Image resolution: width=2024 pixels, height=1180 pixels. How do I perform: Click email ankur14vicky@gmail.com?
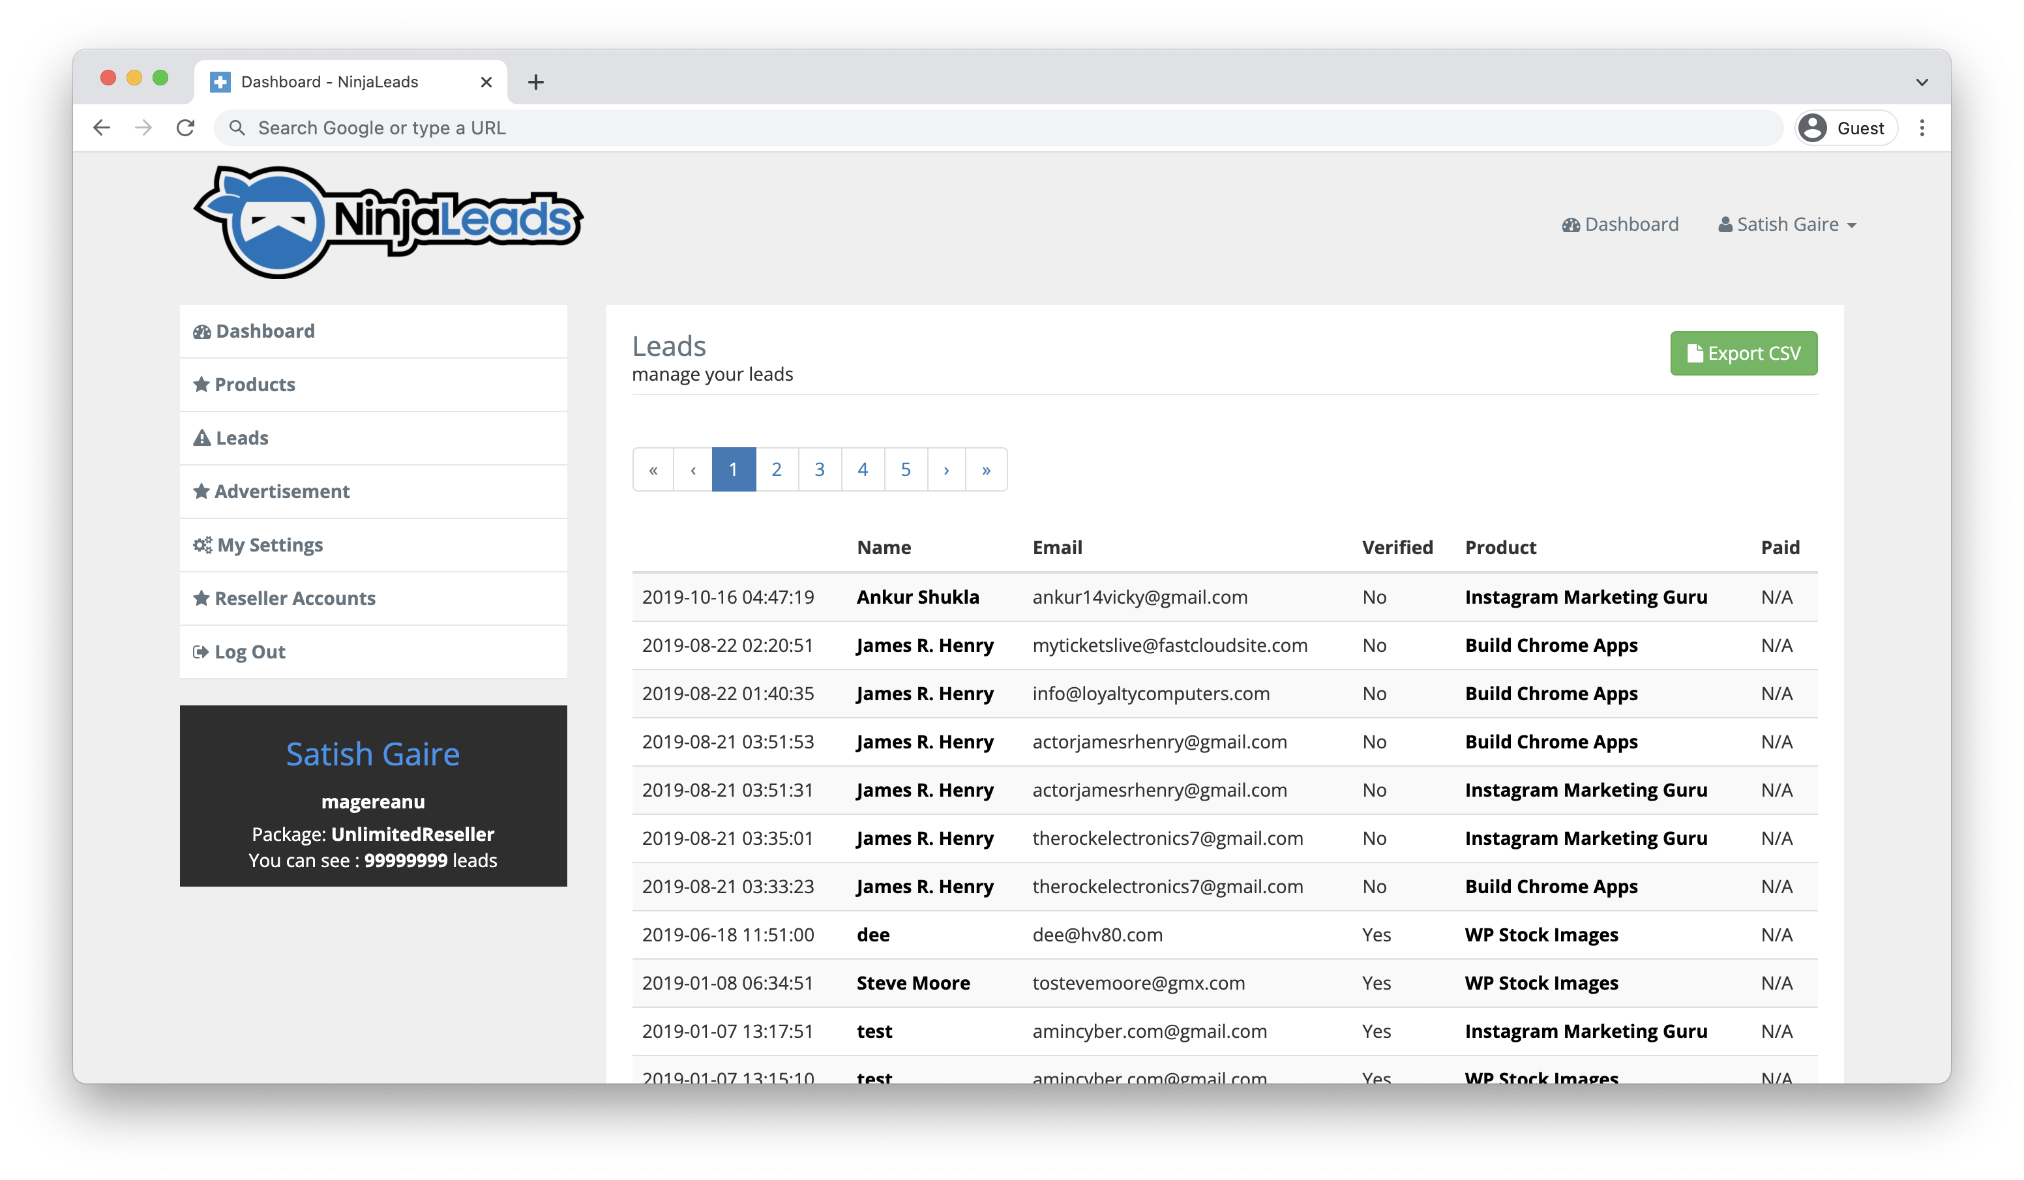1140,597
